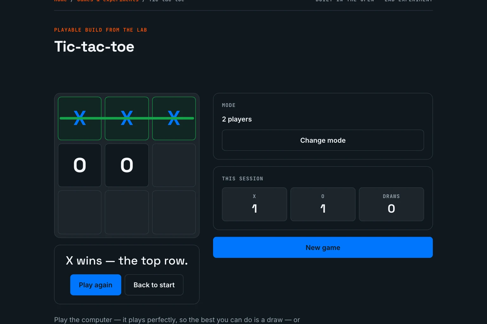Image resolution: width=487 pixels, height=324 pixels.
Task: Go back using Back to start
Action: (x=154, y=285)
